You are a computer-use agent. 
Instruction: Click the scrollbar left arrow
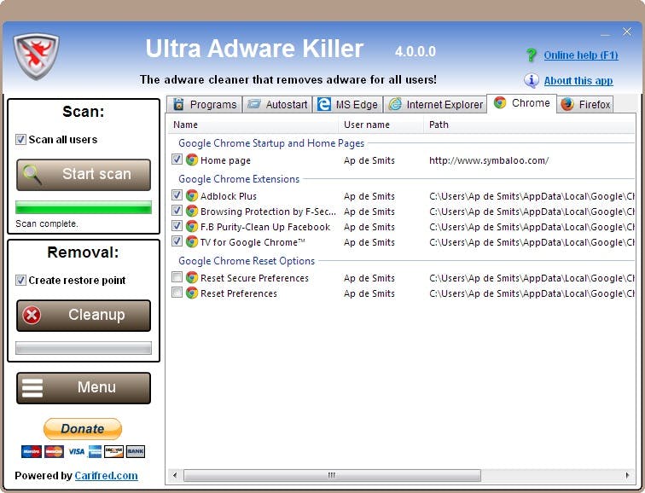(175, 475)
